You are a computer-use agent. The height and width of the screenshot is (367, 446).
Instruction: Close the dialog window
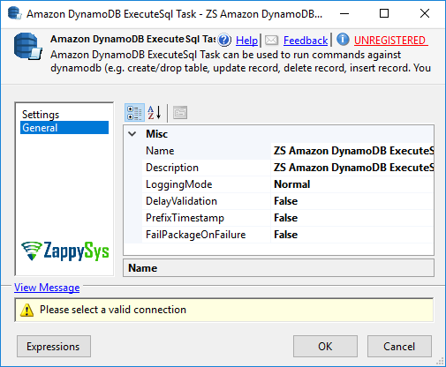425,13
